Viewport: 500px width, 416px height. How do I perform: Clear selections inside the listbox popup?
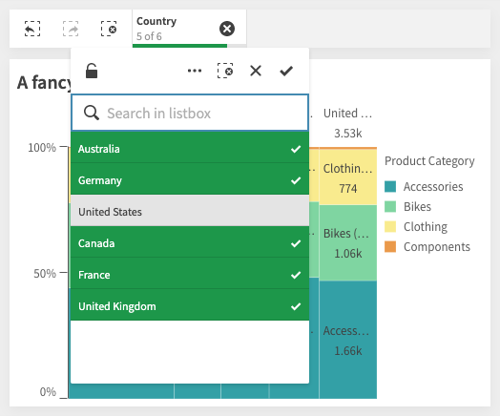[225, 71]
